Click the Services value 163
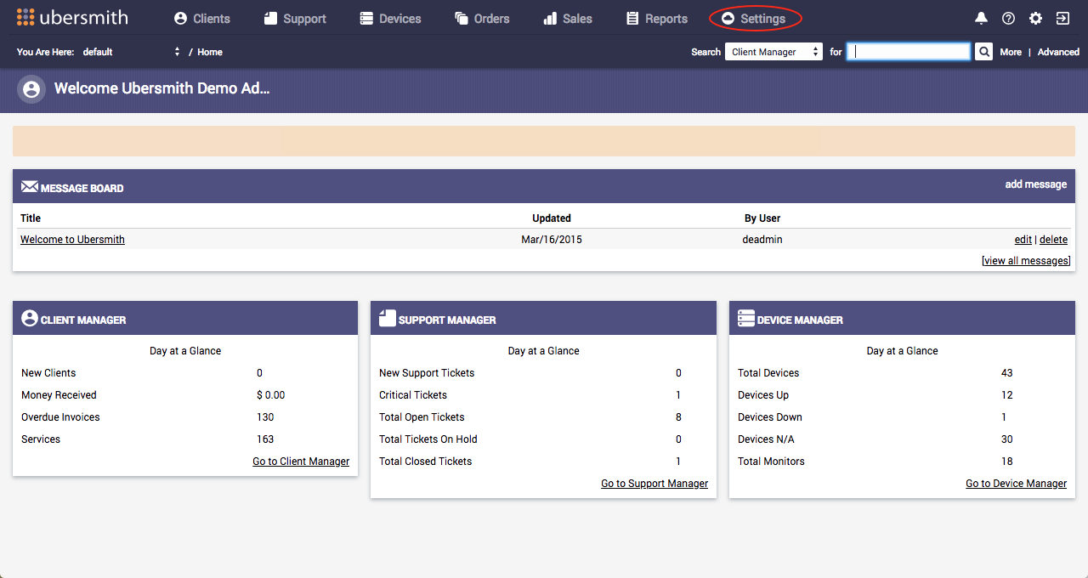1088x578 pixels. [265, 439]
